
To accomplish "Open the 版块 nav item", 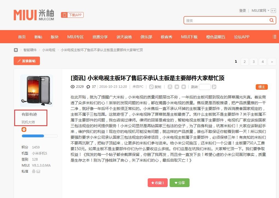I will (55, 37).
